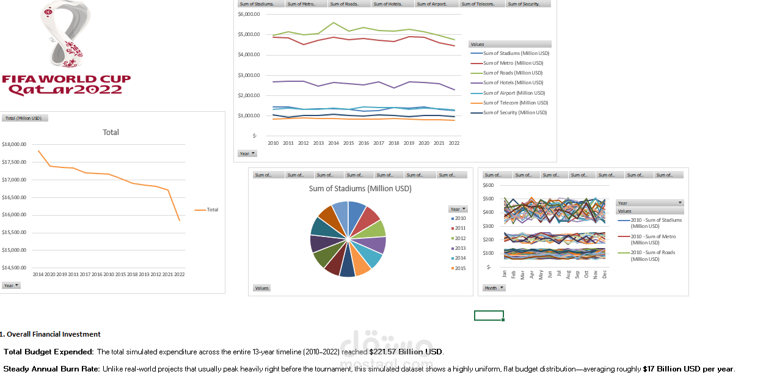Click the $221.57 Billion USD figure

(406, 352)
